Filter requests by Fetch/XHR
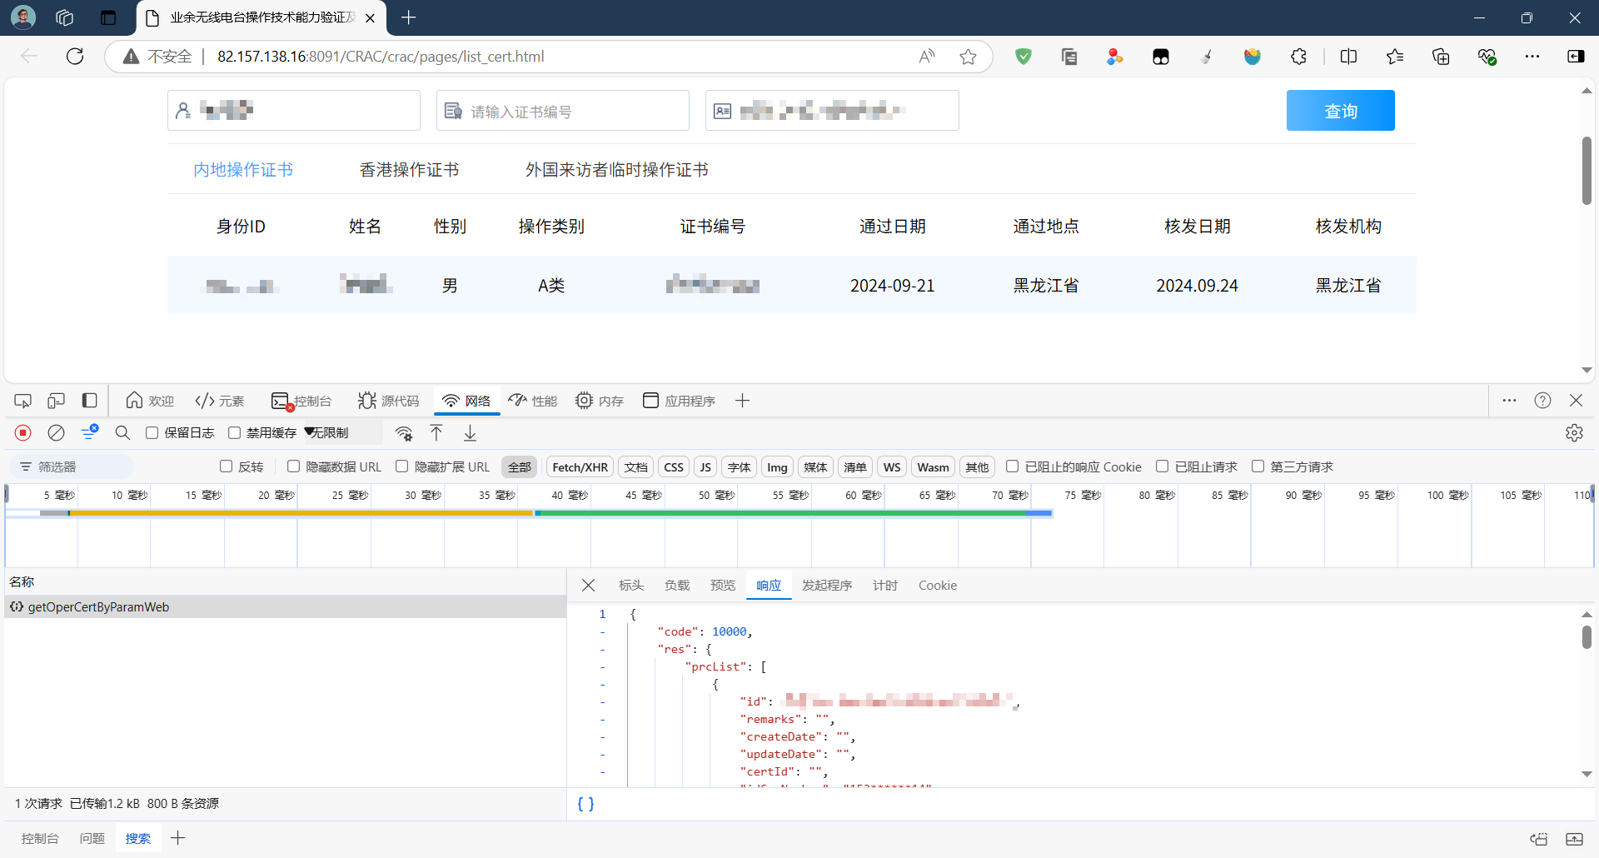This screenshot has width=1599, height=858. click(x=580, y=467)
